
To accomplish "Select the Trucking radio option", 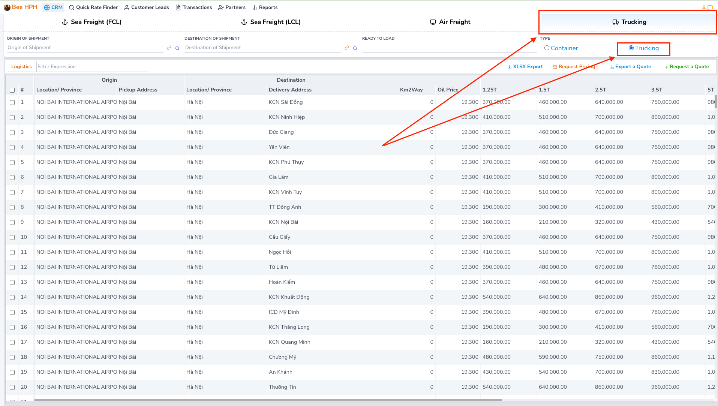I will (x=631, y=48).
